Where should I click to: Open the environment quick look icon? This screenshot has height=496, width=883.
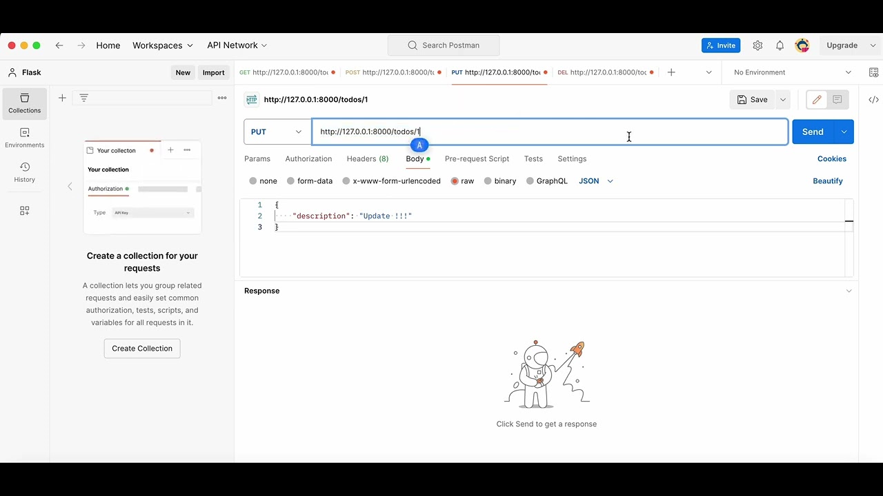point(873,72)
